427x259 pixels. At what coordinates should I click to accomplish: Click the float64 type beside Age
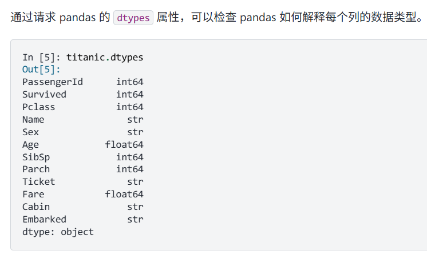[124, 144]
